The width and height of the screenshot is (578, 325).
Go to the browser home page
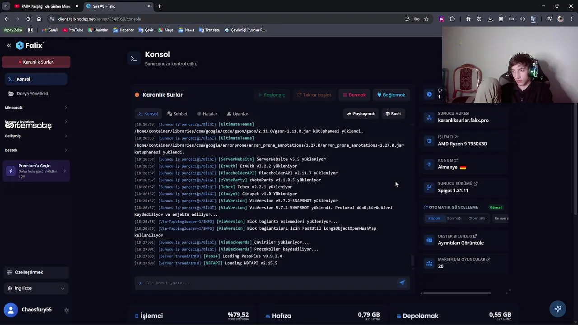(x=39, y=19)
